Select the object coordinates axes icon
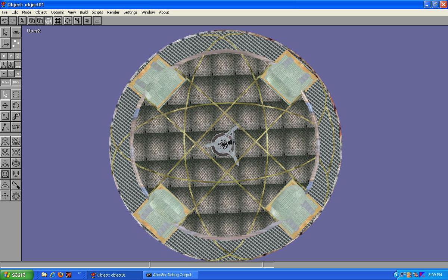The width and height of the screenshot is (448, 280). (10, 65)
